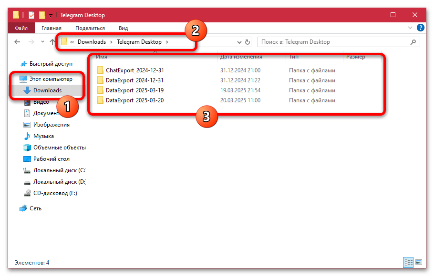Select the DataExport_2025-03-20 folder
The height and width of the screenshot is (276, 434).
click(x=135, y=100)
